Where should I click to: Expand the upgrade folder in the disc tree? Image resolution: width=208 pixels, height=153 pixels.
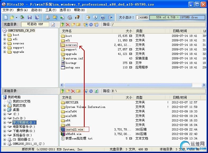pos(5,52)
